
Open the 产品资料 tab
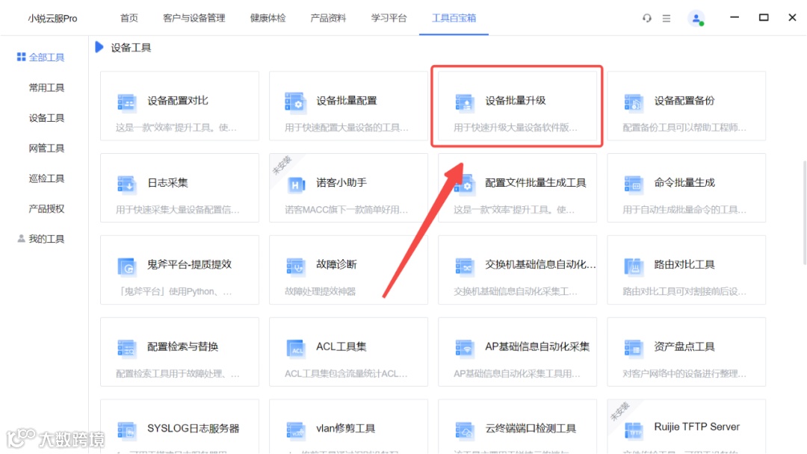point(328,18)
